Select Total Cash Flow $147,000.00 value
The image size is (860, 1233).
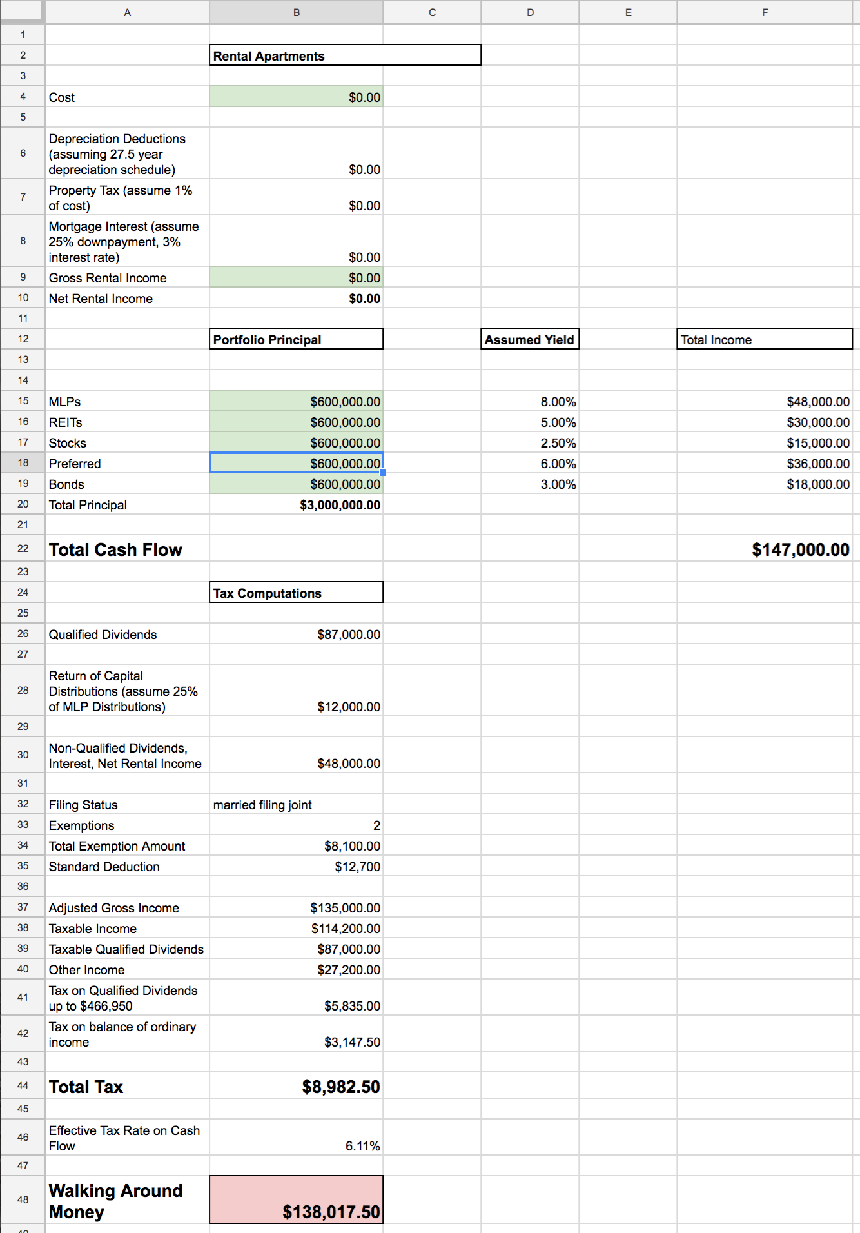coord(765,548)
